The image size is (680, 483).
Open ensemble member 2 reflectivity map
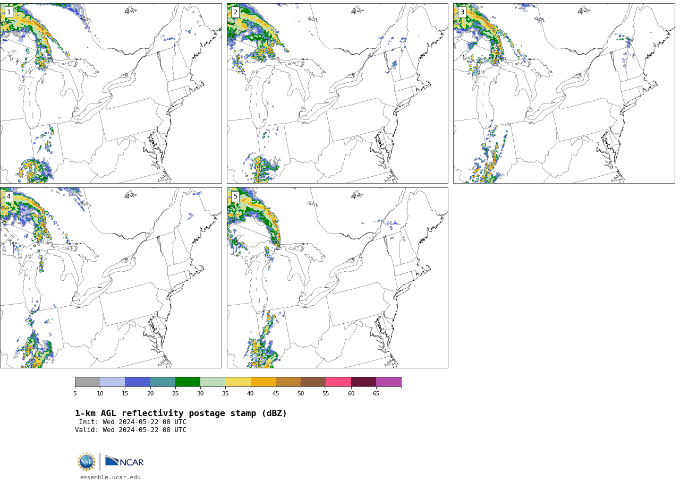click(337, 93)
